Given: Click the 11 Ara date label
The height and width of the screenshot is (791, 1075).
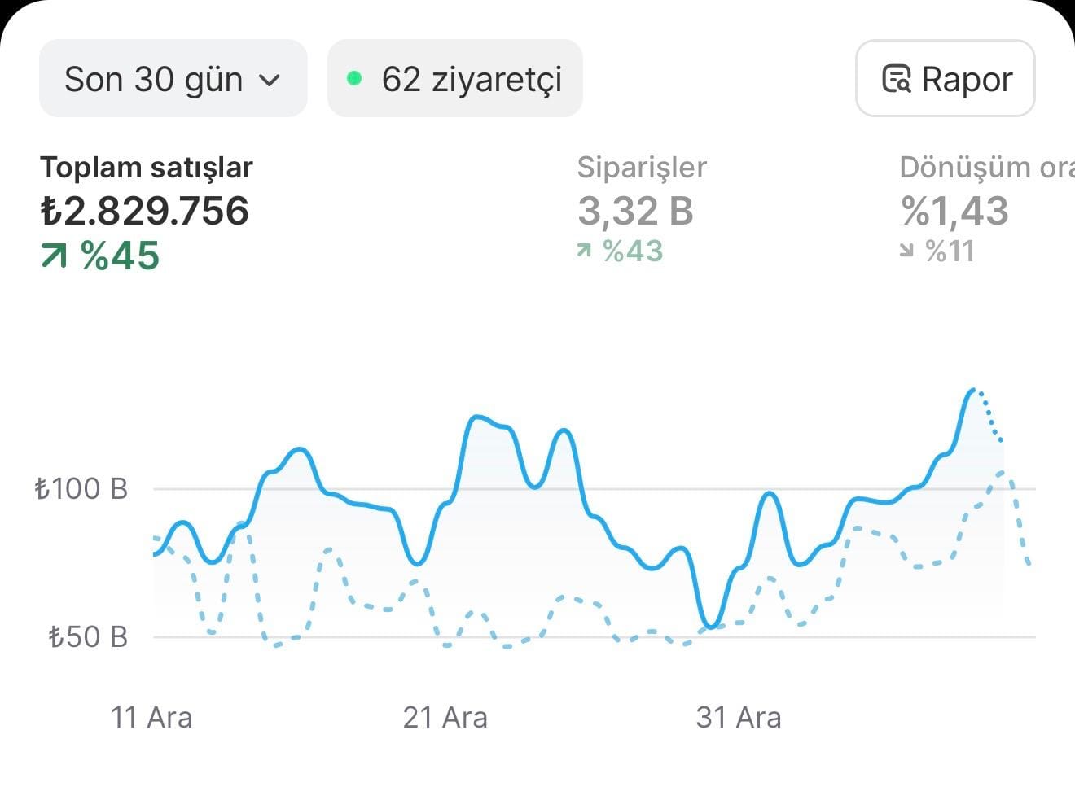Looking at the screenshot, I should [151, 717].
